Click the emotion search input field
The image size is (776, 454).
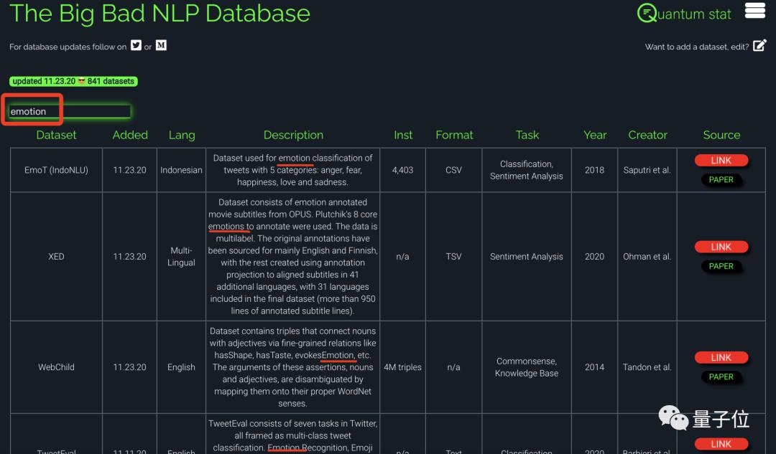69,111
